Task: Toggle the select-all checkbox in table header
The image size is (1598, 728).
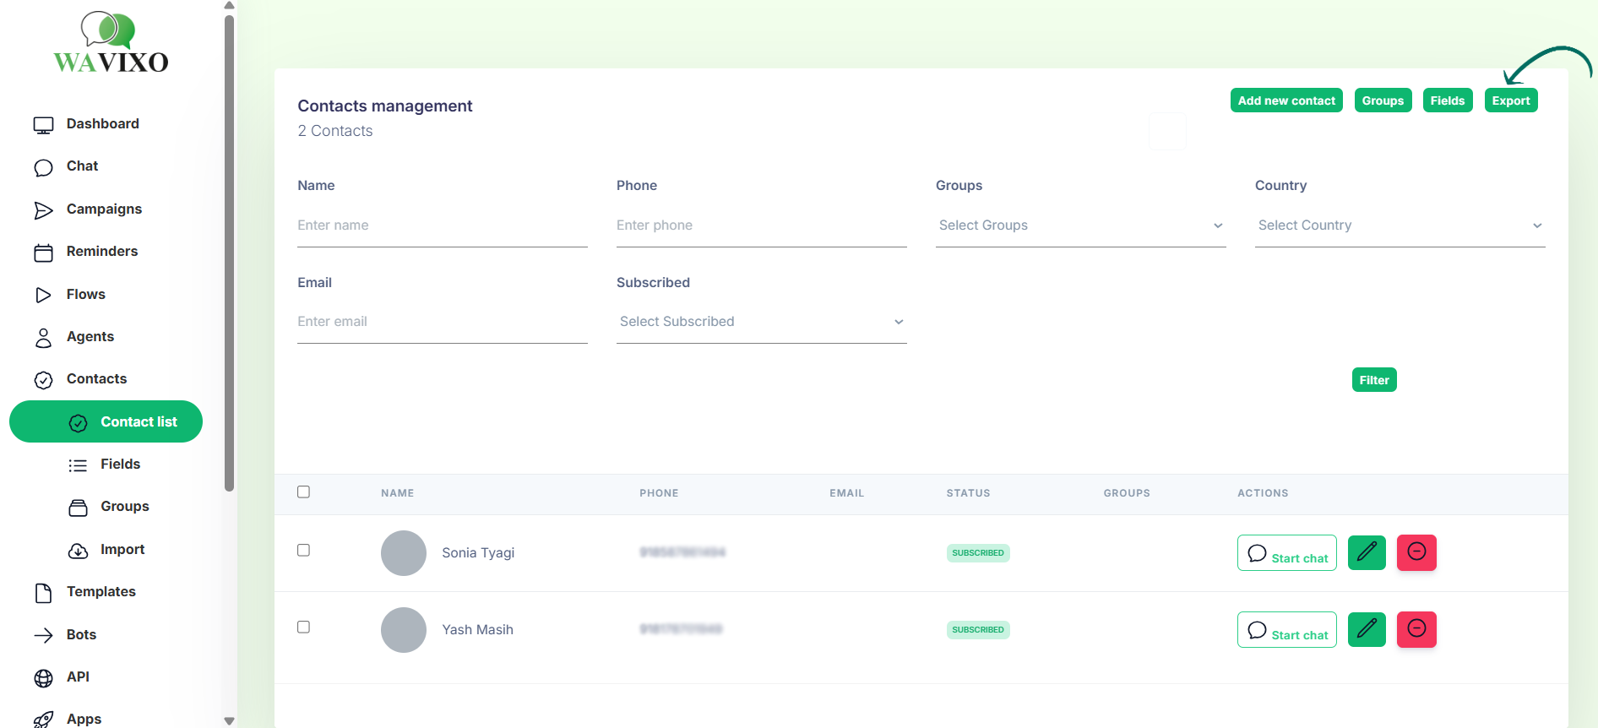Action: [x=304, y=492]
